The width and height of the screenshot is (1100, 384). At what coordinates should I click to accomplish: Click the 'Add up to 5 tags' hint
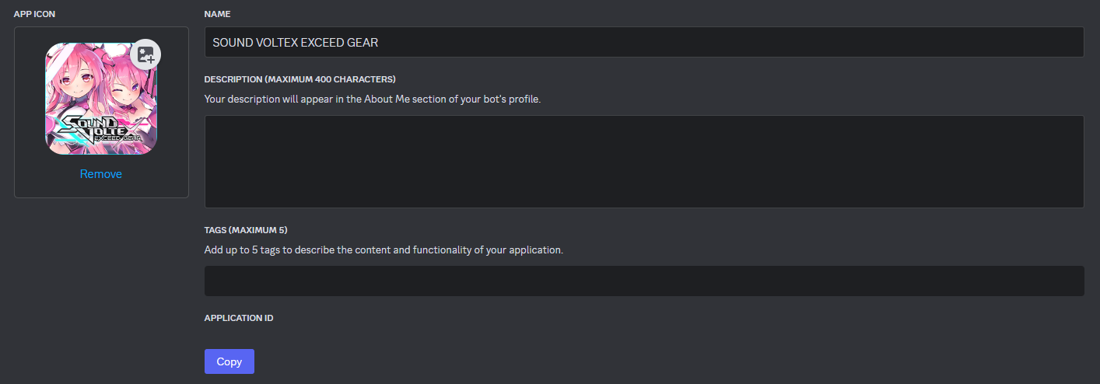pos(383,250)
